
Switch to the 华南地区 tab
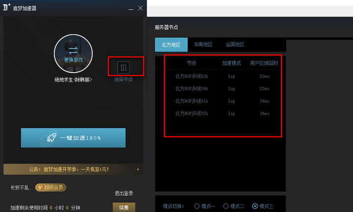[203, 44]
